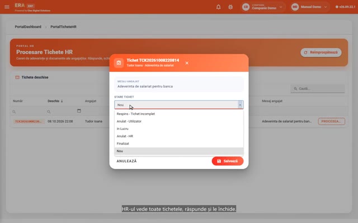Open the hamburger navigation menu
Viewport: 358px width, 223px height.
point(7,7)
